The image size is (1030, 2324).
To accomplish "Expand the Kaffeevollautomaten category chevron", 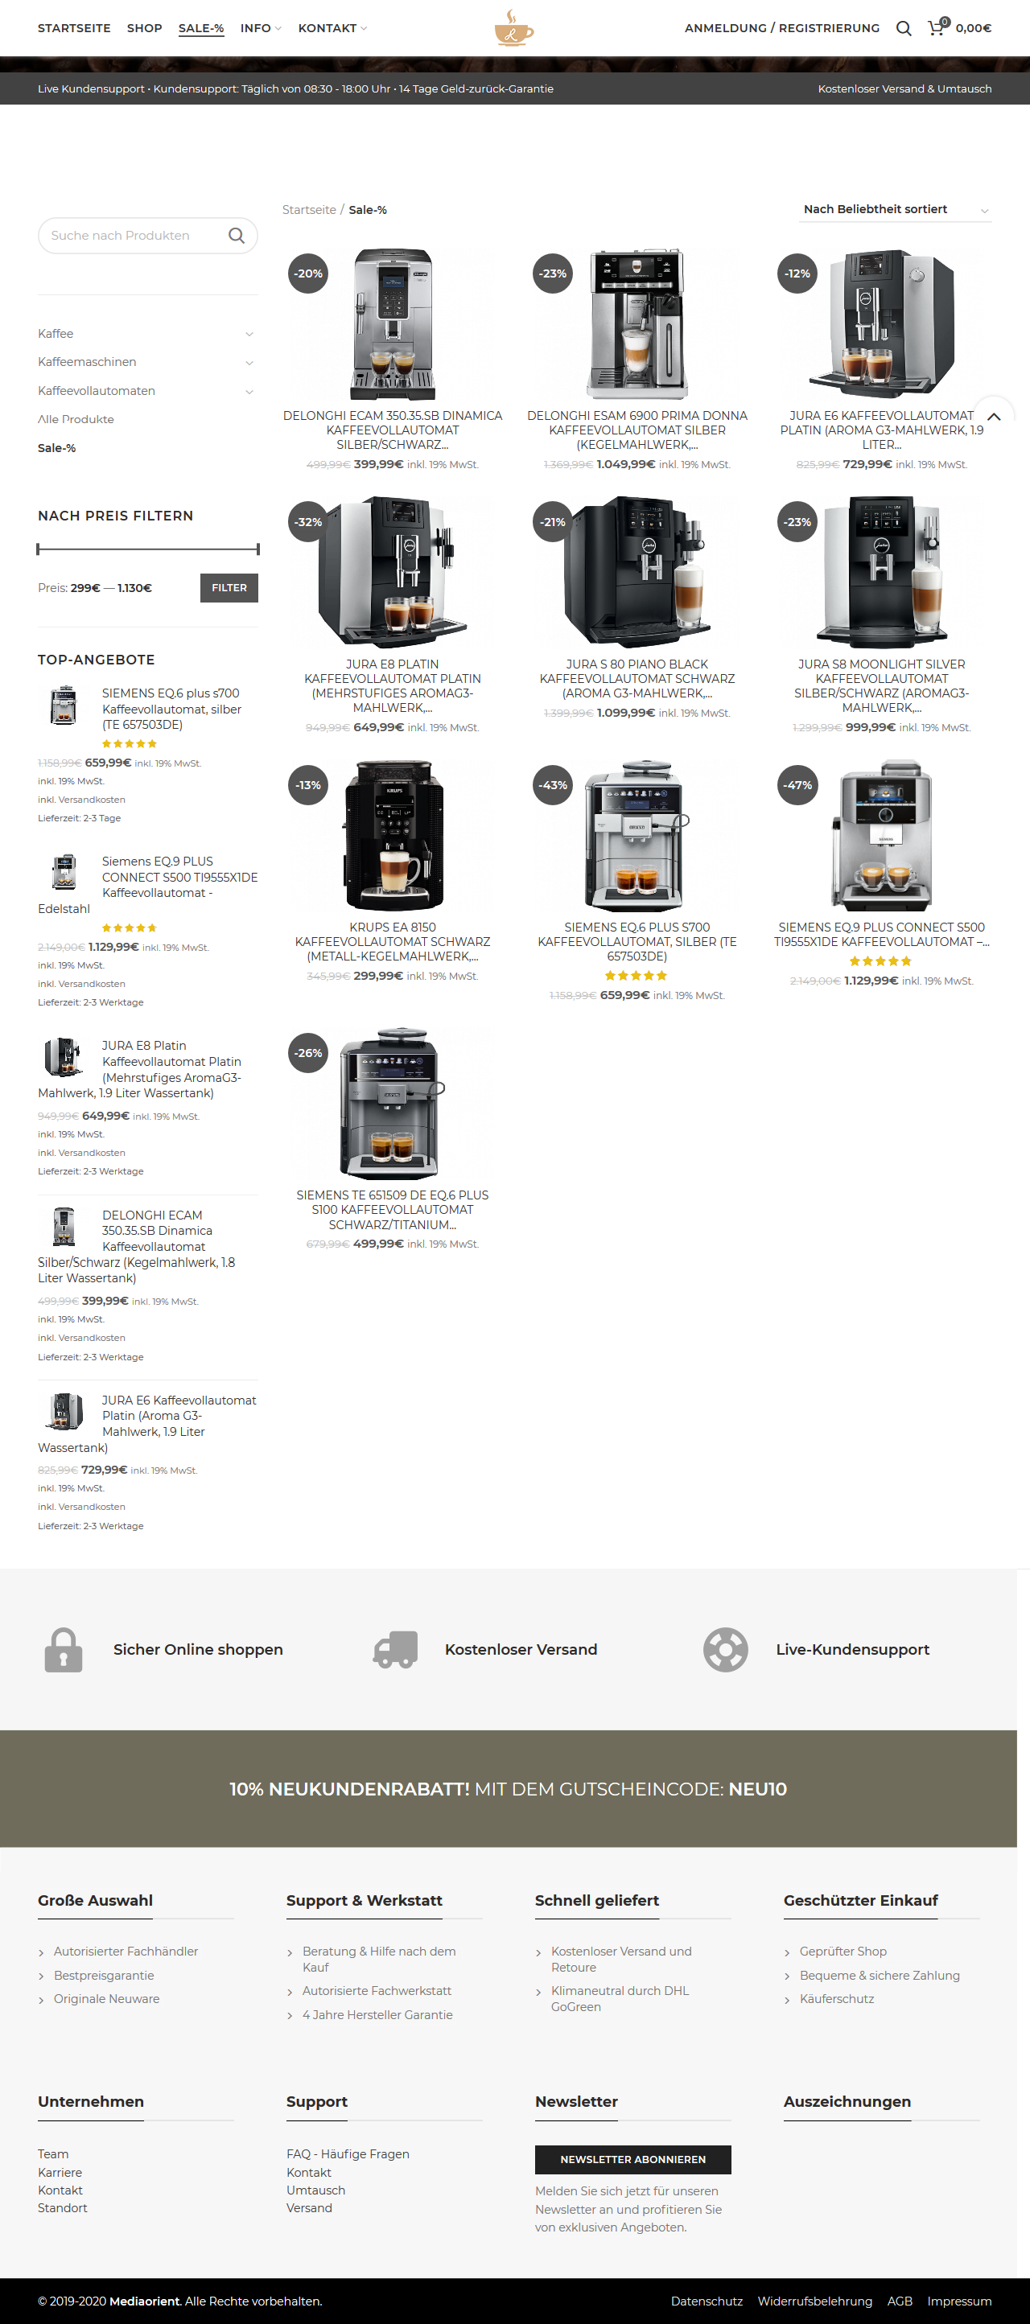I will pyautogui.click(x=249, y=392).
